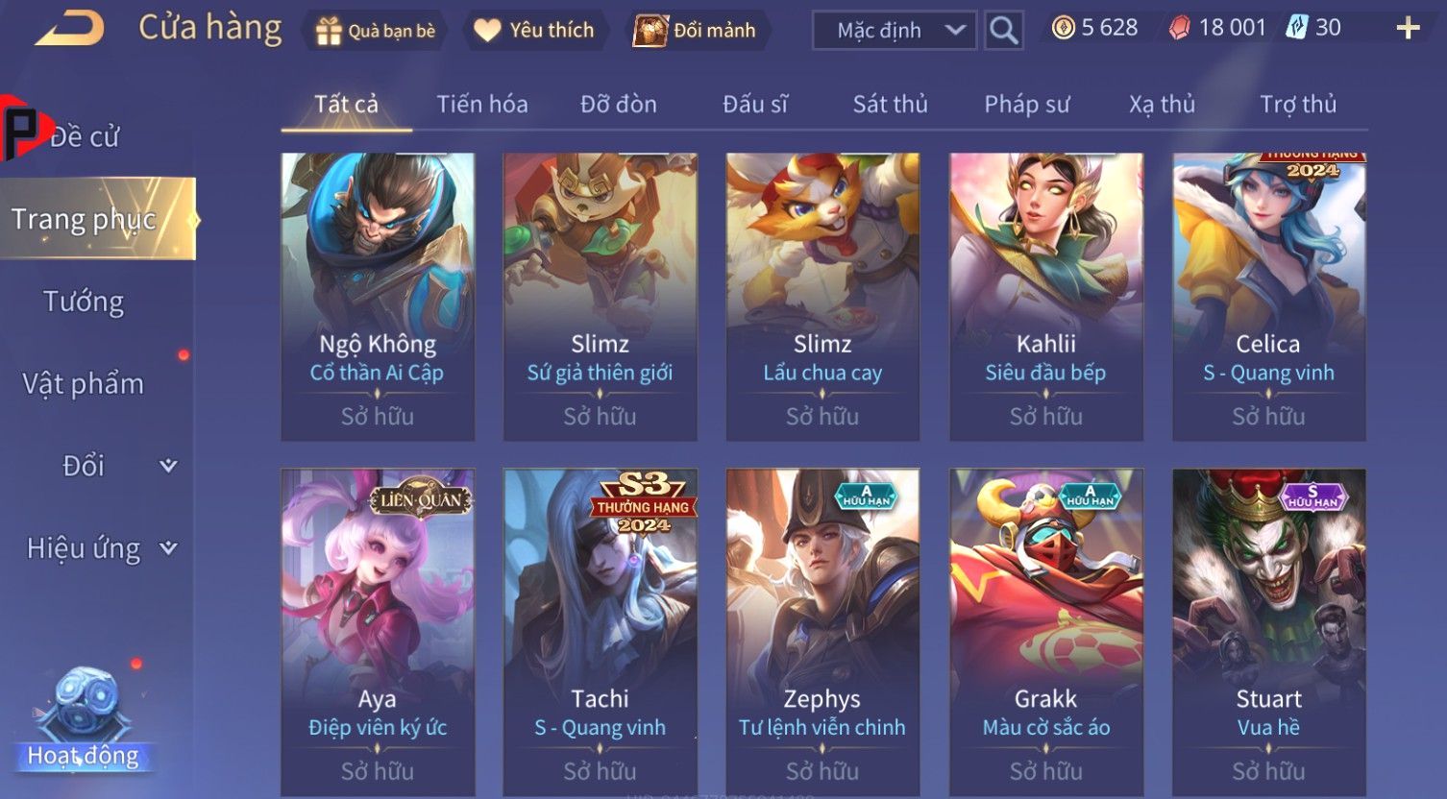Select Tướng in the sidebar
This screenshot has width=1447, height=799.
click(x=84, y=302)
